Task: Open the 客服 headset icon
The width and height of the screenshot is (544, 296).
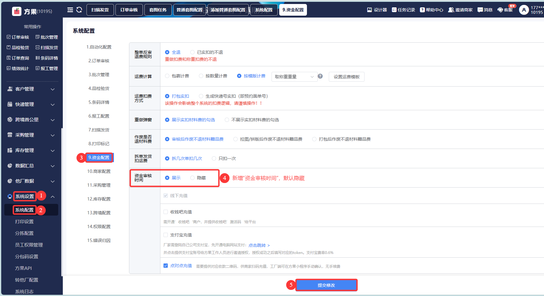Action: pos(500,10)
